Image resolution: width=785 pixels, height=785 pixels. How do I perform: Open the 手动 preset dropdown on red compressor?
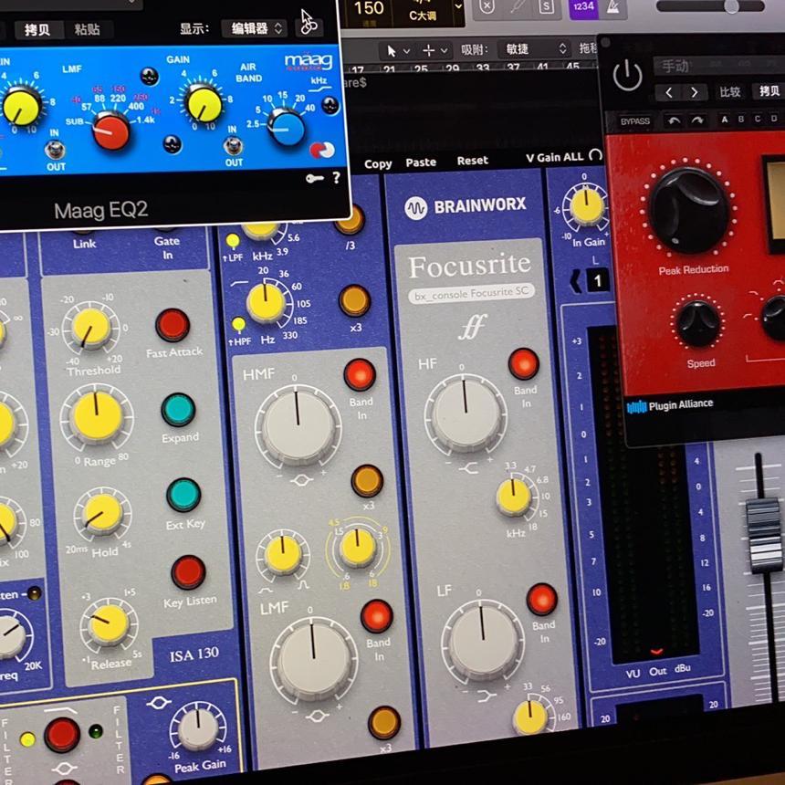(x=719, y=65)
